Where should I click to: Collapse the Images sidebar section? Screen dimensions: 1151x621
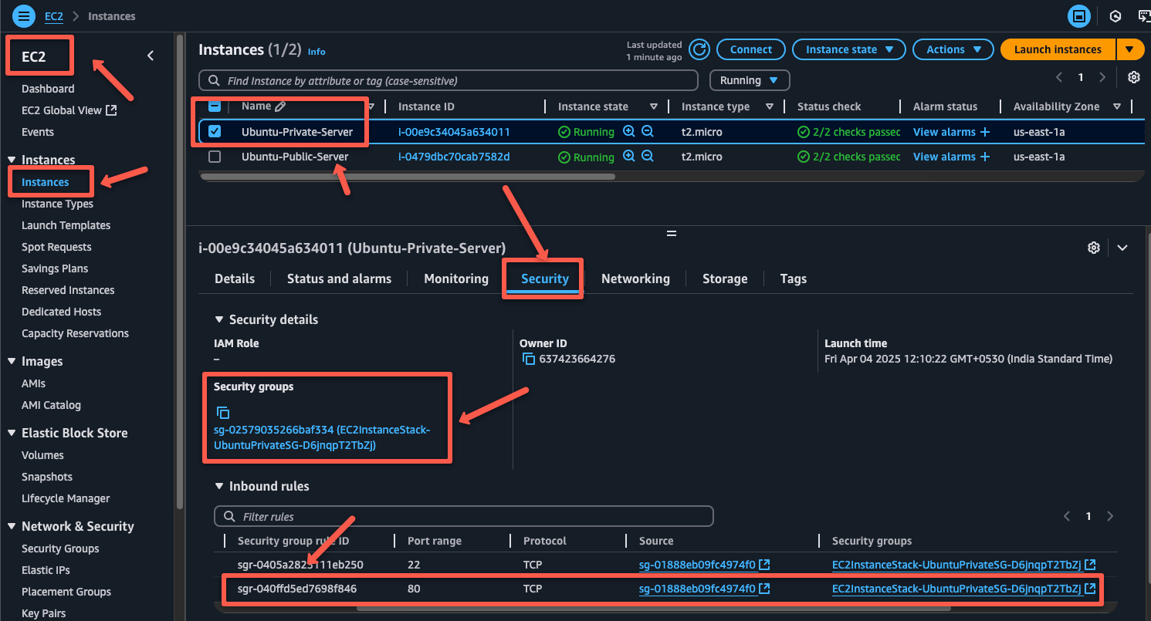(12, 361)
